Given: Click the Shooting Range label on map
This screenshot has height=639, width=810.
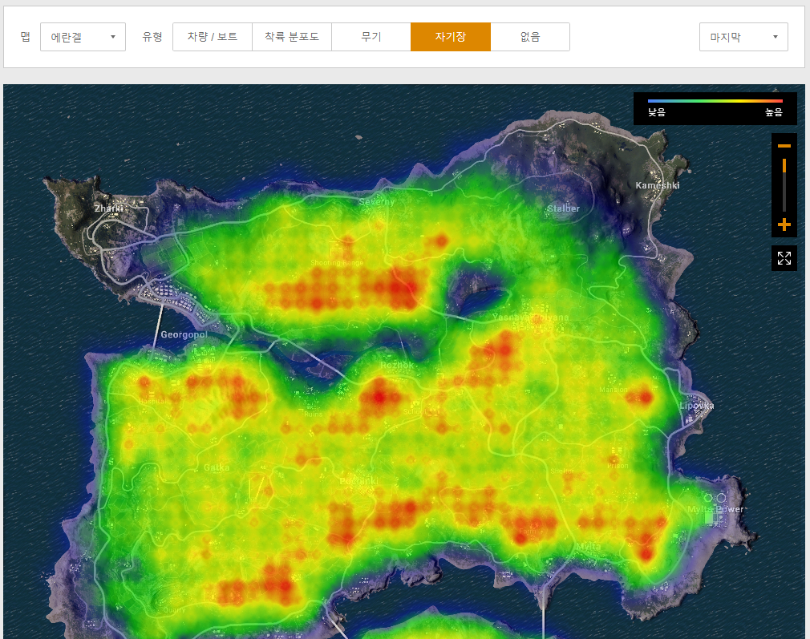Looking at the screenshot, I should click(337, 263).
